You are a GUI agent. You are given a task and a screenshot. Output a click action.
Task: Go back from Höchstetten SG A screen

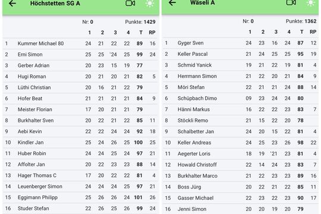click(x=12, y=4)
